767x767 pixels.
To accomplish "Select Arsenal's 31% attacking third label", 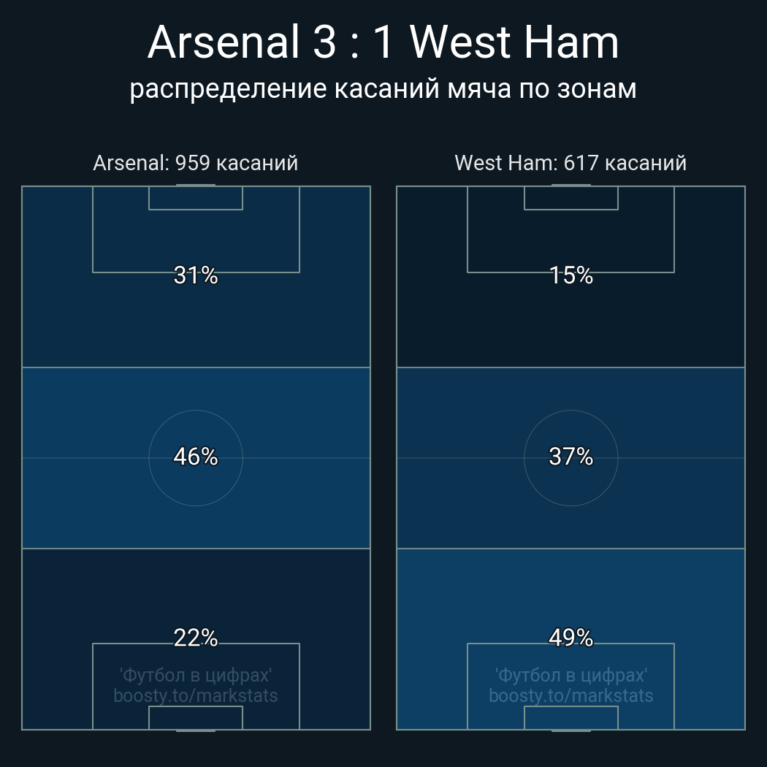I will click(x=196, y=275).
